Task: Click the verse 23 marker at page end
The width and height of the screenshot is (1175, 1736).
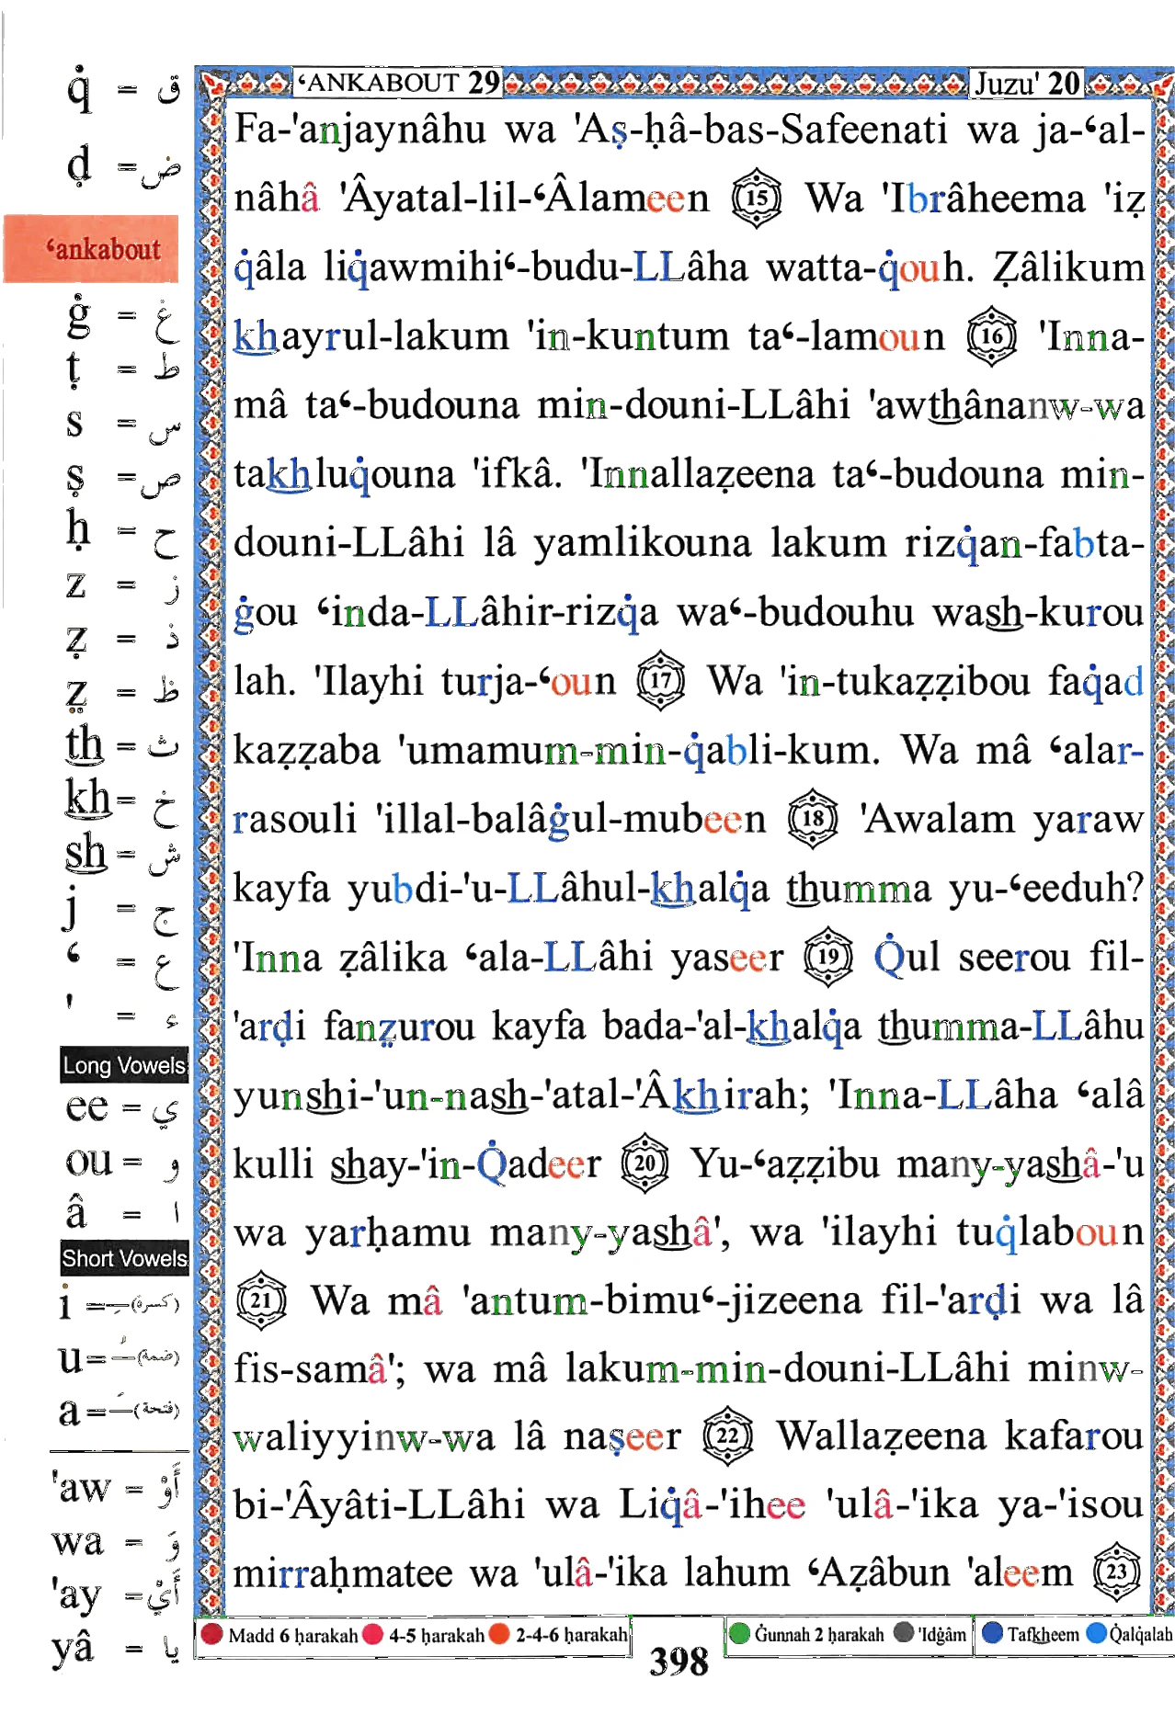Action: 1117,1572
